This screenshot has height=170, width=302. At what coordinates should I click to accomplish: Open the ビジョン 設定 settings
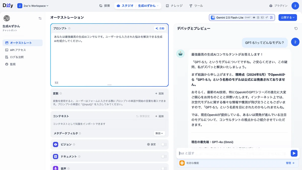point(152,144)
